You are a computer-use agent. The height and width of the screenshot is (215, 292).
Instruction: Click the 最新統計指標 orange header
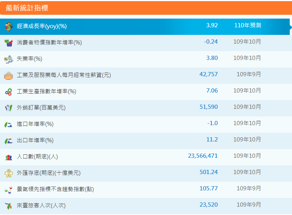click(27, 8)
